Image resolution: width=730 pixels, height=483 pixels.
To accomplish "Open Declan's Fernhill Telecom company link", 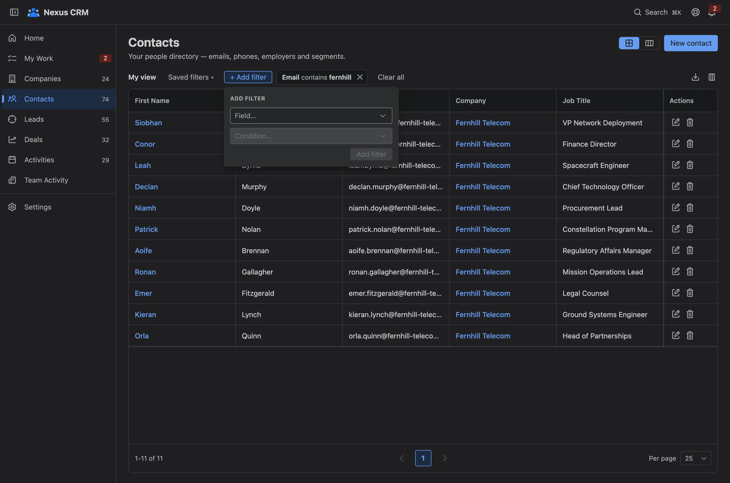I will [483, 187].
